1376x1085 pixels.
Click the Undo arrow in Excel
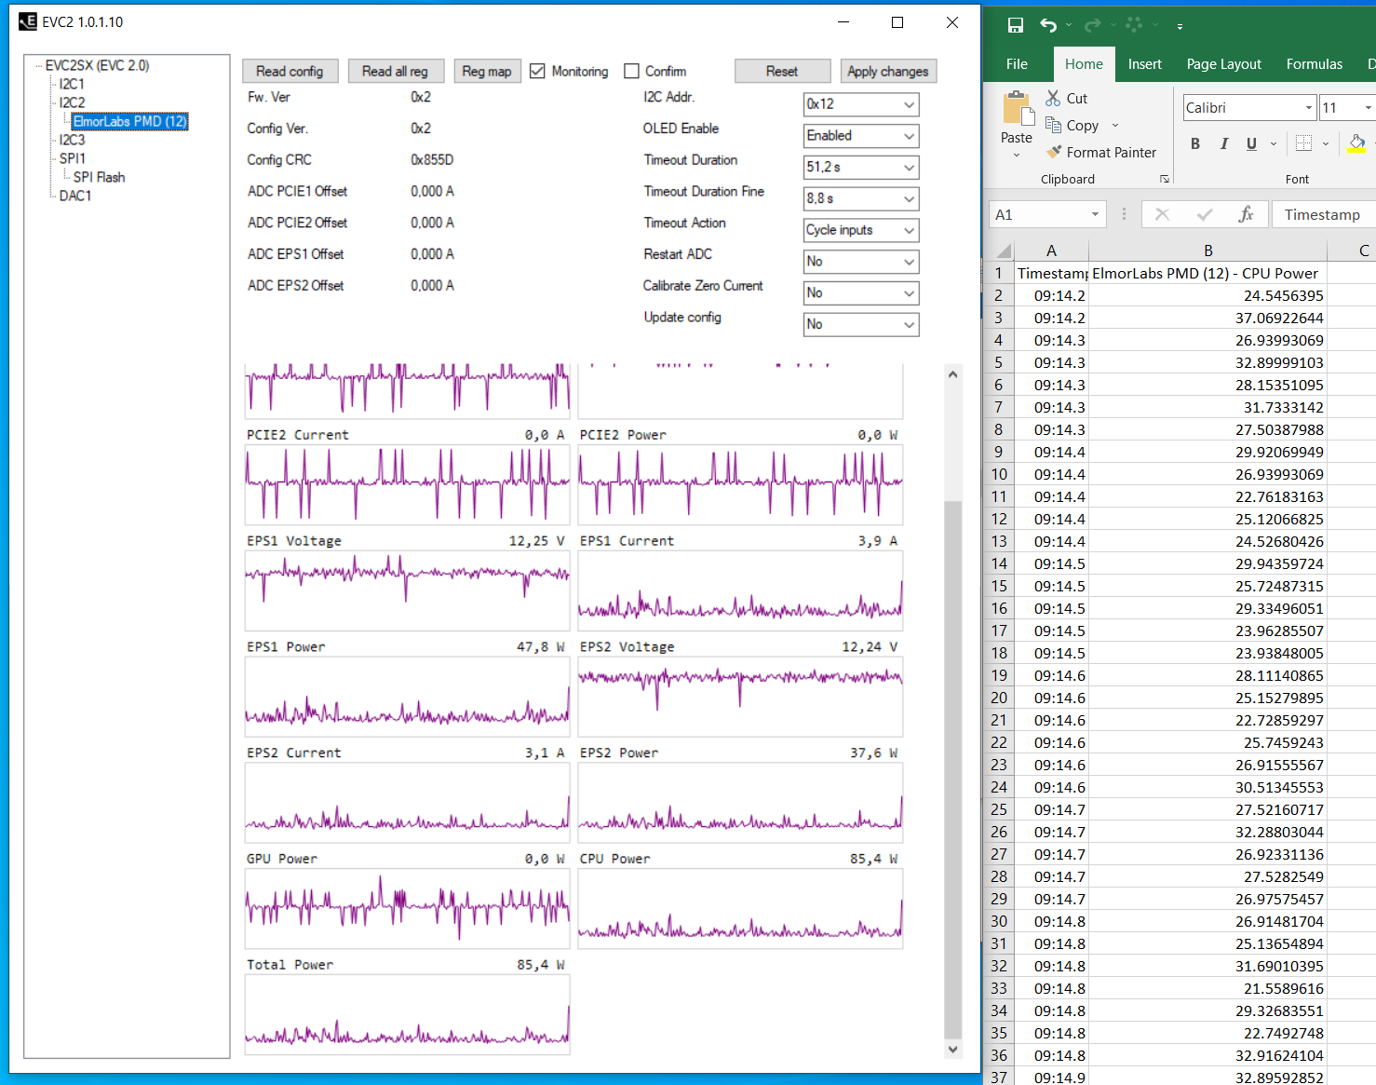pyautogui.click(x=1049, y=25)
